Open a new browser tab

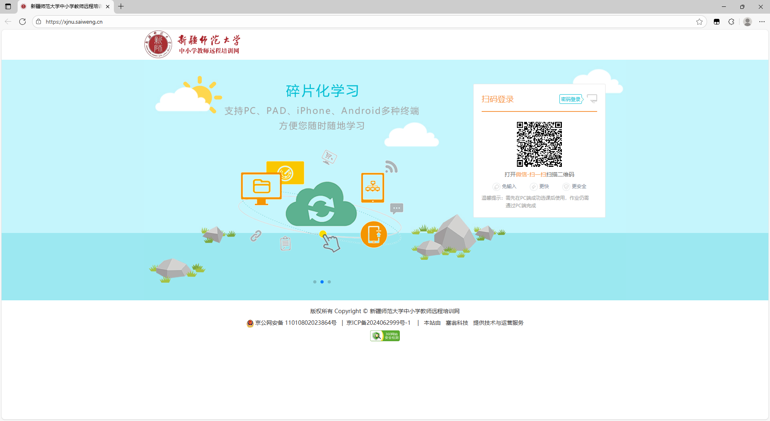coord(121,6)
